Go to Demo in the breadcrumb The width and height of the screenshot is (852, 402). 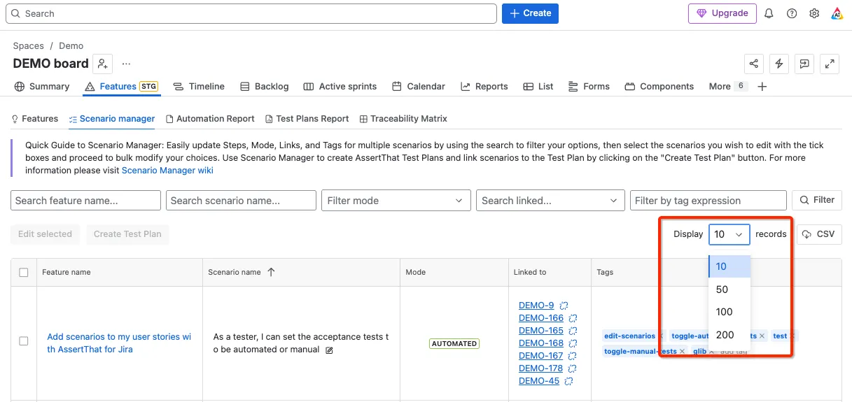point(71,45)
